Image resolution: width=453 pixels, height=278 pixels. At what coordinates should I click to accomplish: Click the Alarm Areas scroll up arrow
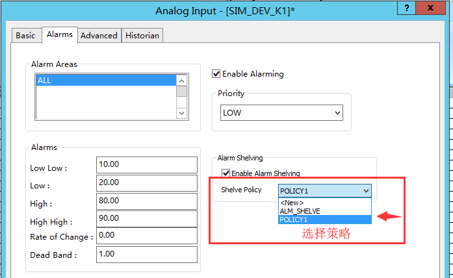181,81
